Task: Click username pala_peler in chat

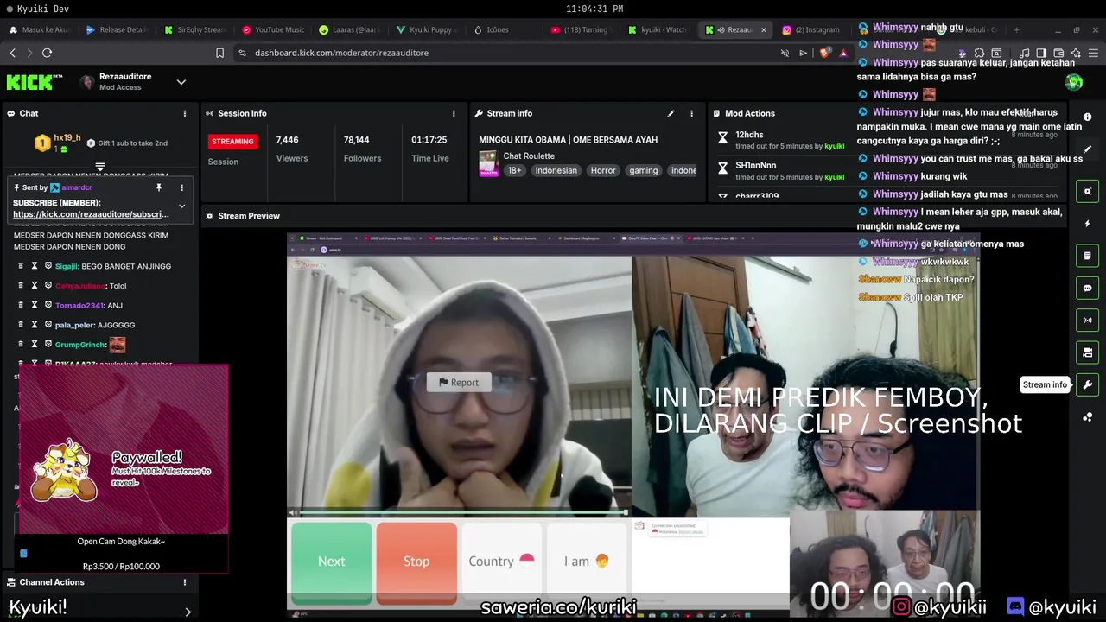Action: 74,325
